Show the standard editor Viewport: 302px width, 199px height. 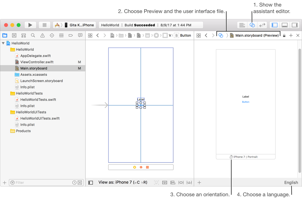click(x=242, y=25)
